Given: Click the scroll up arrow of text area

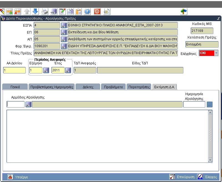Looking at the screenshot, I should (x=210, y=112).
